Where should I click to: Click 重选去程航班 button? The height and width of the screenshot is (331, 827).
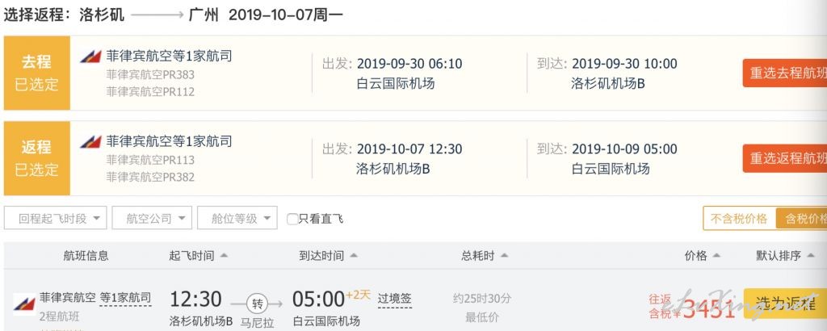[785, 73]
